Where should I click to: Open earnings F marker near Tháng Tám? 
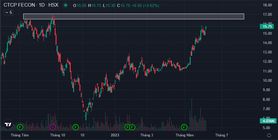point(20,127)
